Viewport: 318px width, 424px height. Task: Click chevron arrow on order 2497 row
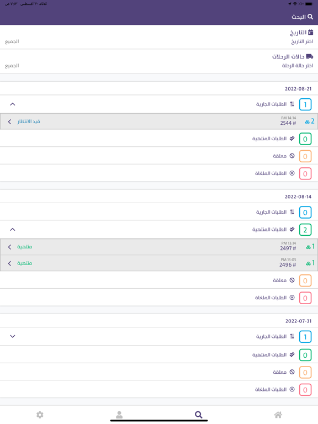click(10, 247)
